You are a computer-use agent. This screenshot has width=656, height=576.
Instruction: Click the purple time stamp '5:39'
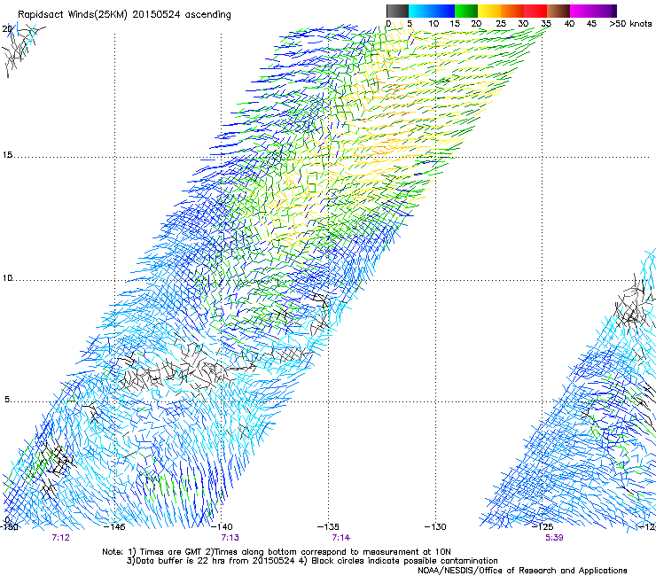[x=554, y=538]
